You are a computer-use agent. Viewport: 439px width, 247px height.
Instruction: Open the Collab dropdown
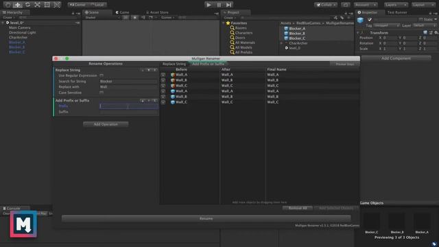coord(326,5)
